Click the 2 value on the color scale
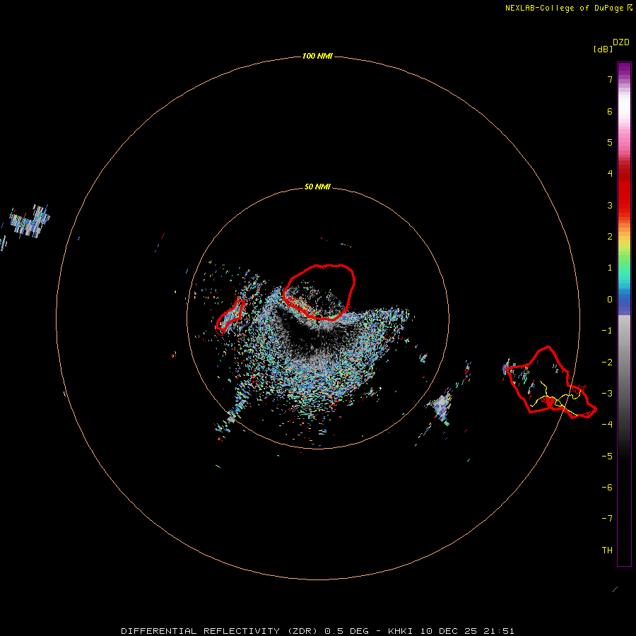 tap(610, 237)
